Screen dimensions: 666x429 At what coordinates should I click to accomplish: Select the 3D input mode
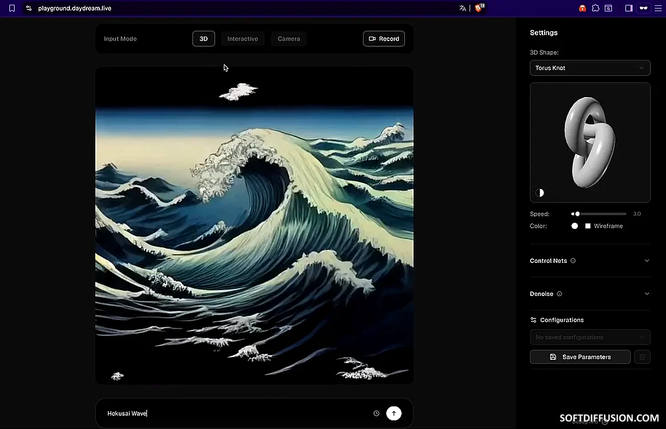203,39
